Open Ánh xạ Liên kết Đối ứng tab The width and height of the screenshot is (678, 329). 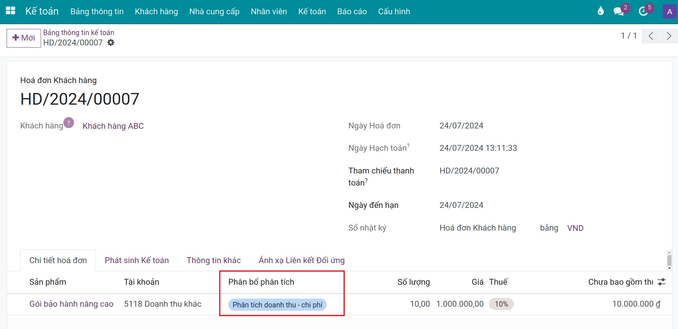click(x=301, y=260)
